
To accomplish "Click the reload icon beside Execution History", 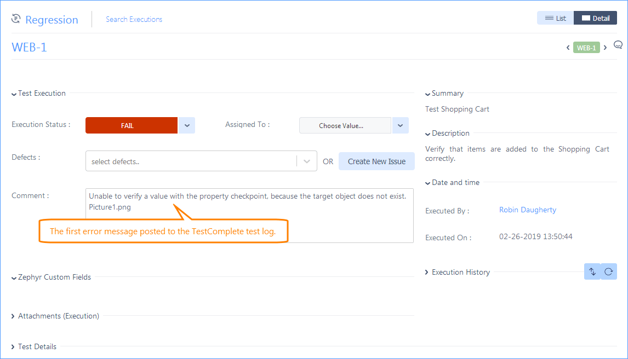I will (609, 271).
